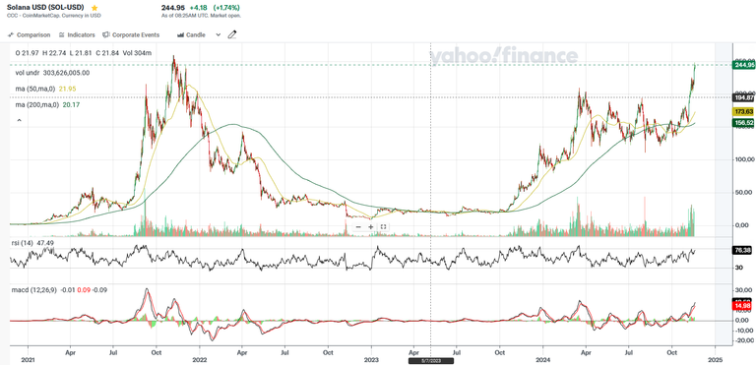Viewport: 756px width, 365px height.
Task: Click the 244.95 current price axis tag
Action: point(743,65)
